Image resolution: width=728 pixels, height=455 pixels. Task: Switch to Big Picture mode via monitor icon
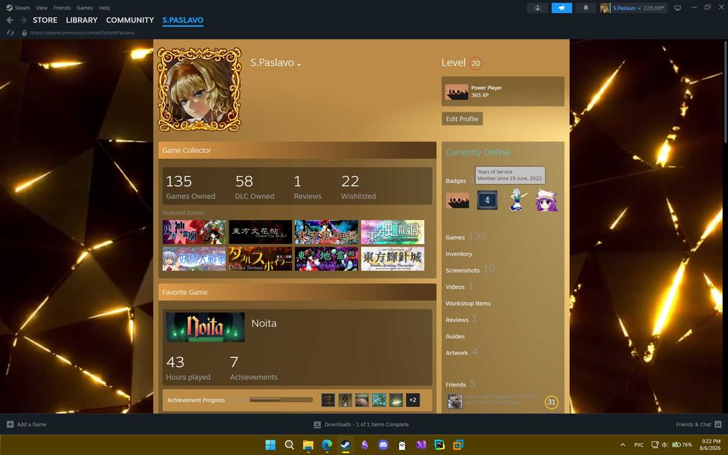pyautogui.click(x=677, y=8)
